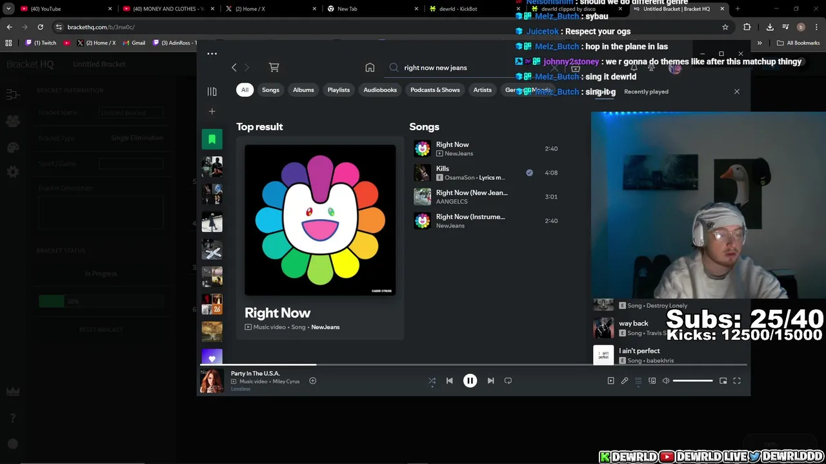This screenshot has height=464, width=826.
Task: Play Right Now by NewJeans song row
Action: (x=486, y=149)
